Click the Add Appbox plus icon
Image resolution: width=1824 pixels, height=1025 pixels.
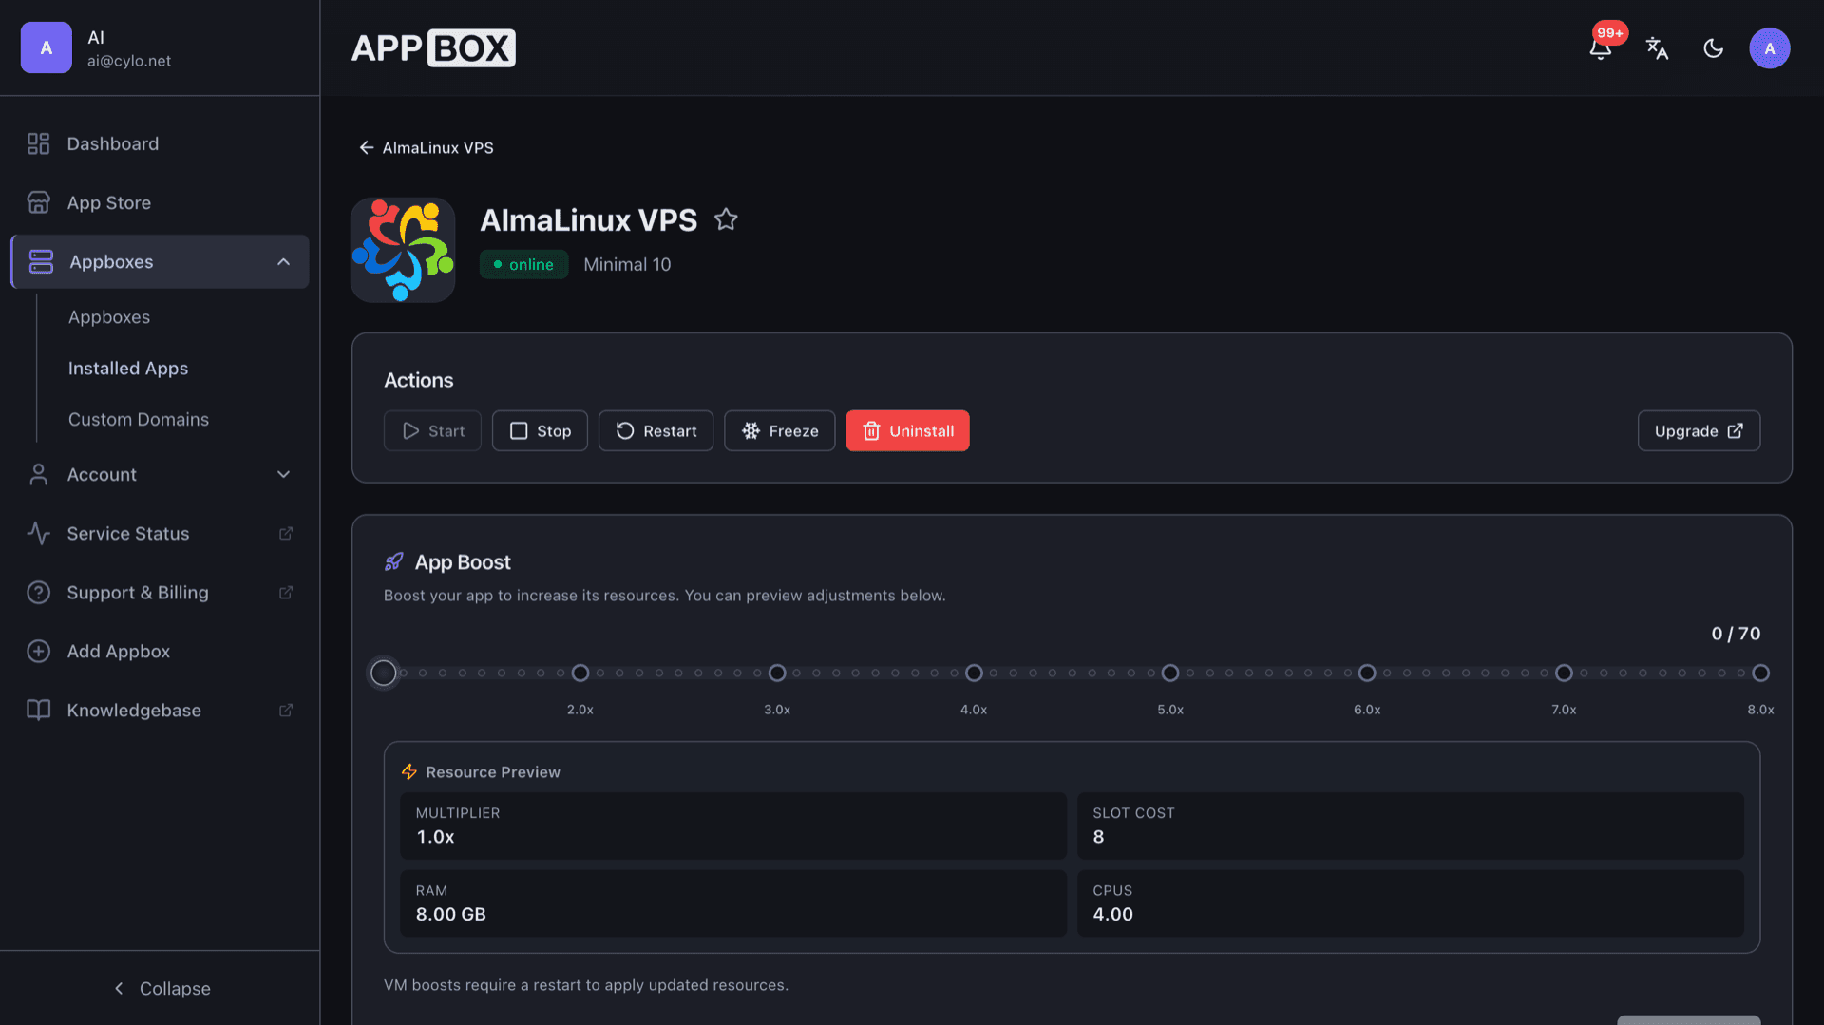click(38, 651)
